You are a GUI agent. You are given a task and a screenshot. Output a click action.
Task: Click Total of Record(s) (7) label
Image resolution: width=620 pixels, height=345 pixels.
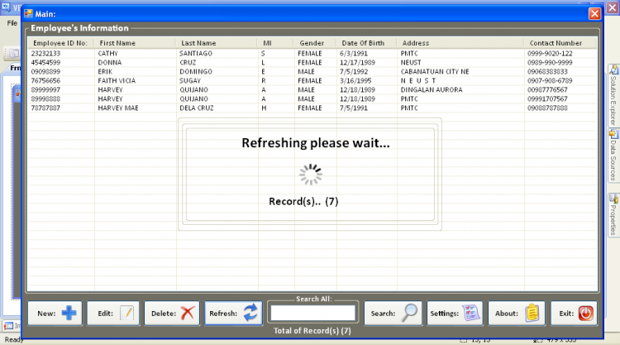(x=312, y=331)
